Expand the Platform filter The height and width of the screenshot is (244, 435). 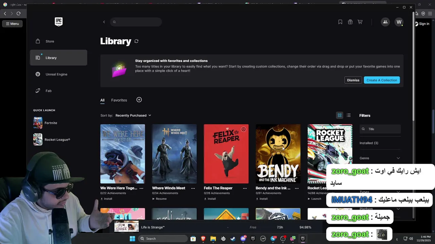[x=380, y=209]
